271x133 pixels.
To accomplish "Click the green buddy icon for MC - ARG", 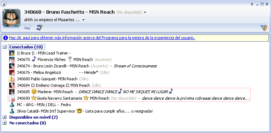I will point(12,105).
